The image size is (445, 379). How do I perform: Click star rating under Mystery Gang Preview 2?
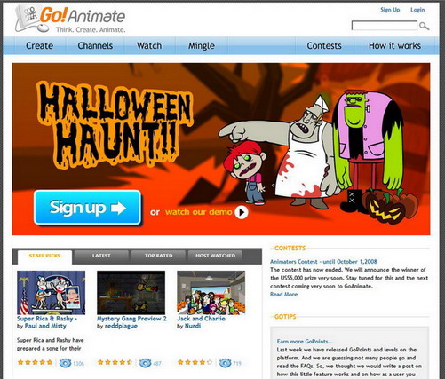[115, 362]
